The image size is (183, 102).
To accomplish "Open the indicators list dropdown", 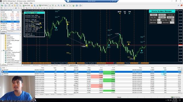I will tap(73, 6).
